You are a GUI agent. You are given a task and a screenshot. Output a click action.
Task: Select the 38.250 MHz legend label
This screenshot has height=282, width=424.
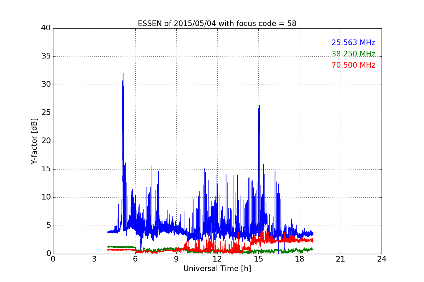[353, 54]
